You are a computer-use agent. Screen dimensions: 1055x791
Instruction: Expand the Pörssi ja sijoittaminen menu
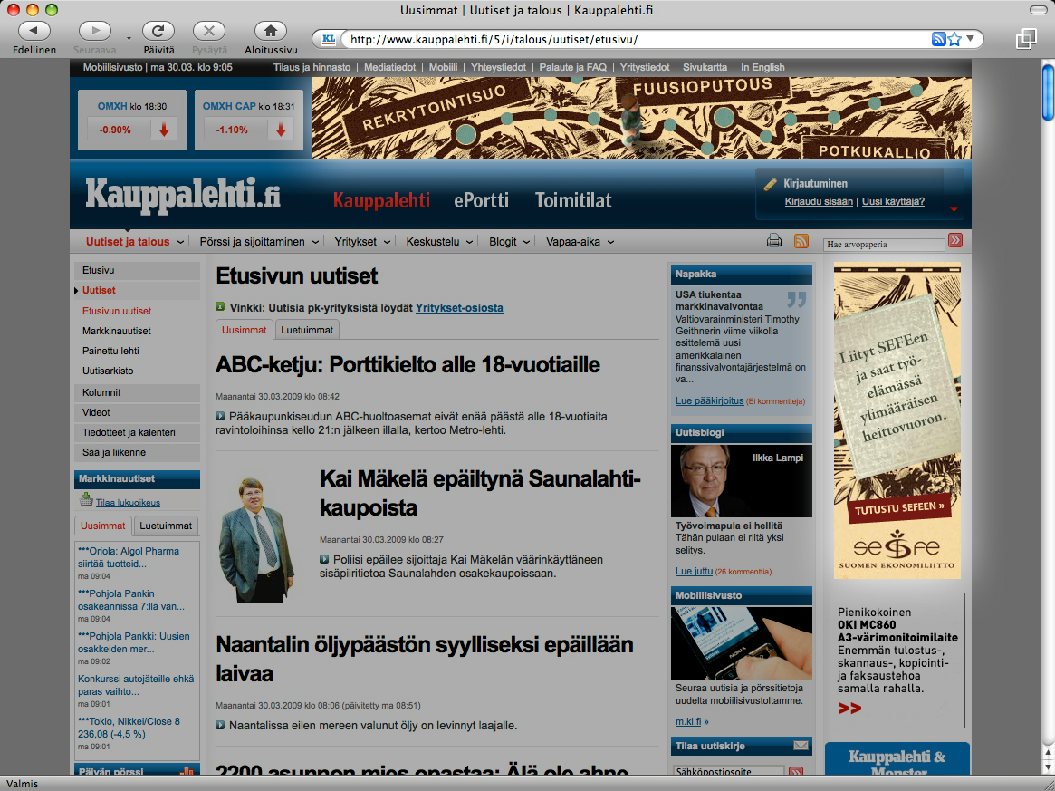click(x=315, y=242)
